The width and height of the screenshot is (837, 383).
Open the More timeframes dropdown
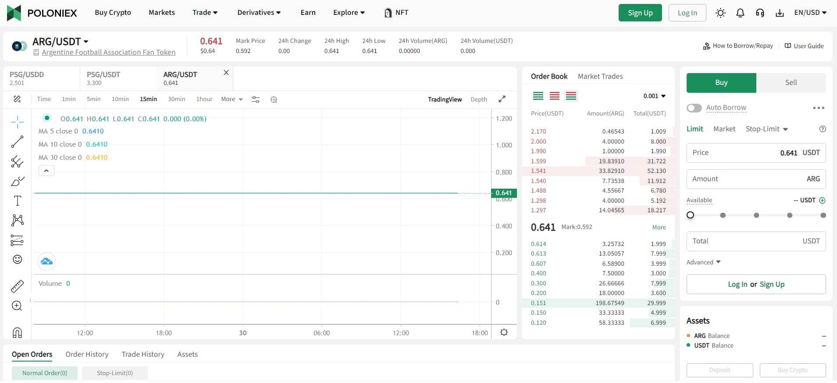pos(232,99)
